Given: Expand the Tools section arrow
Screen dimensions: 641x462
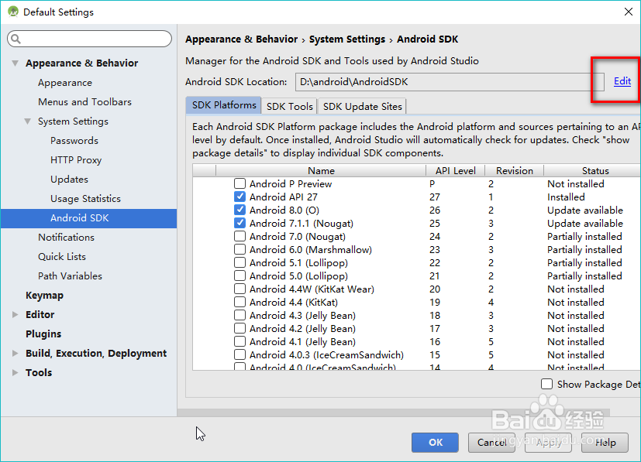Looking at the screenshot, I should pyautogui.click(x=16, y=373).
